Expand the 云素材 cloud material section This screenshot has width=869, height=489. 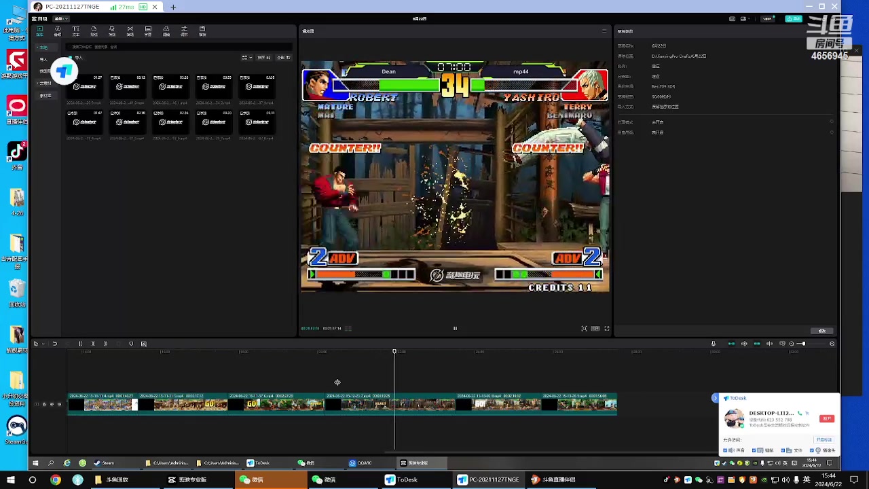click(45, 83)
